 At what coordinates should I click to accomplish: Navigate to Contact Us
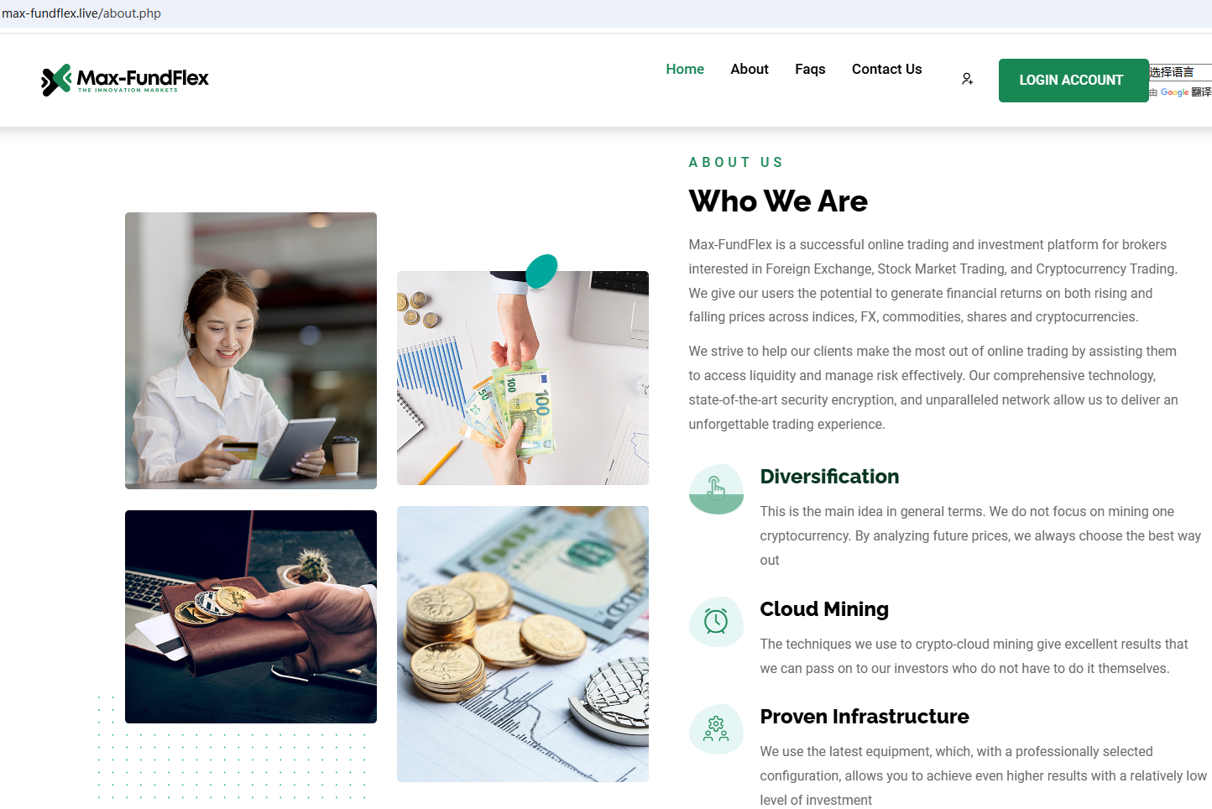[886, 69]
